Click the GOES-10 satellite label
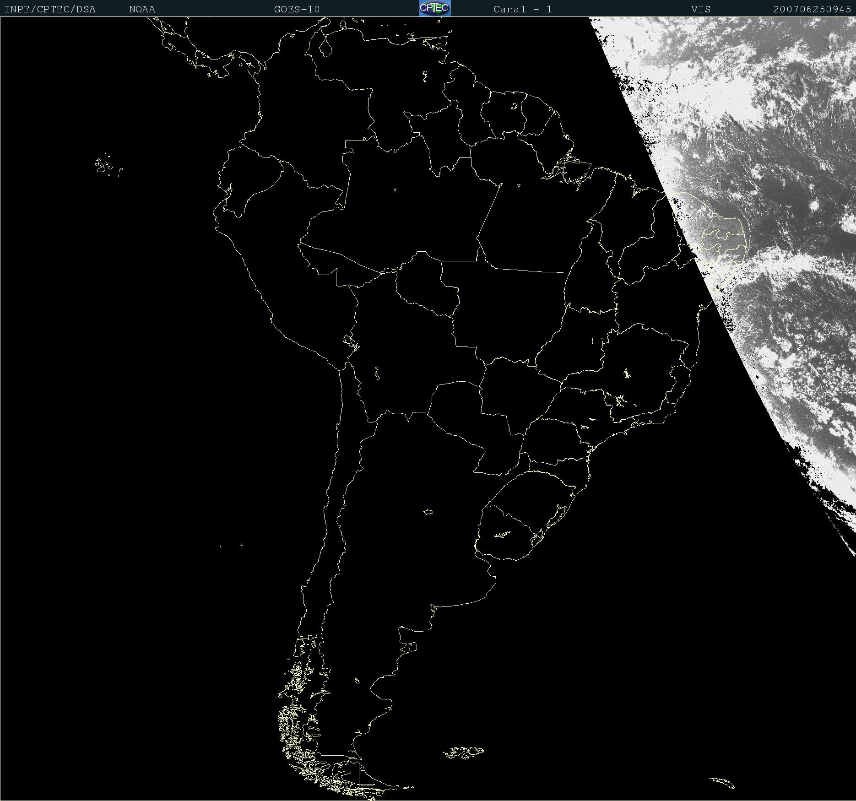The height and width of the screenshot is (801, 856). 297,9
